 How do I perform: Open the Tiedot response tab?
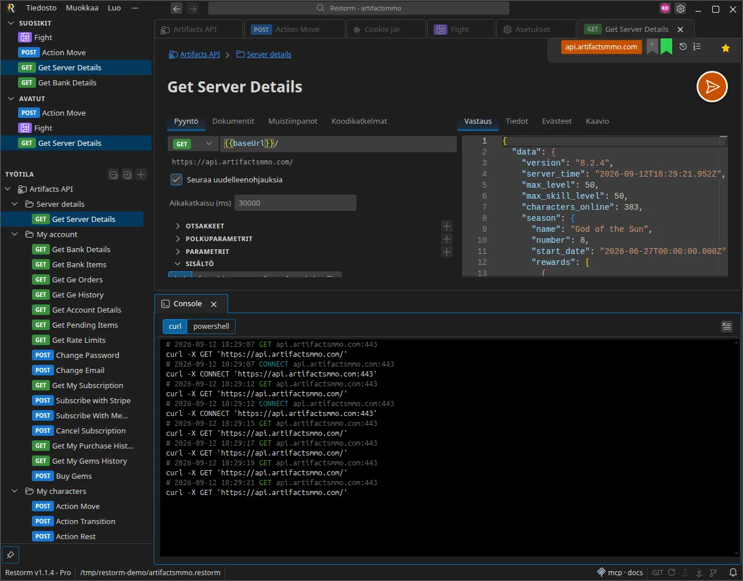[517, 121]
